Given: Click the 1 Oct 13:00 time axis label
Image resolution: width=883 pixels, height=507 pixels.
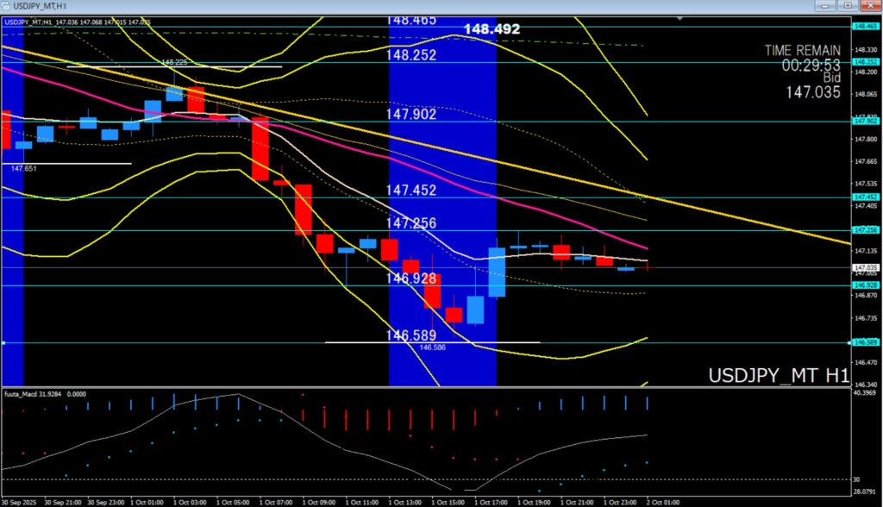Looking at the screenshot, I should (x=405, y=501).
